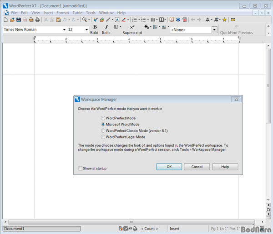Select Microsoft Word Mode radio button

(103, 124)
